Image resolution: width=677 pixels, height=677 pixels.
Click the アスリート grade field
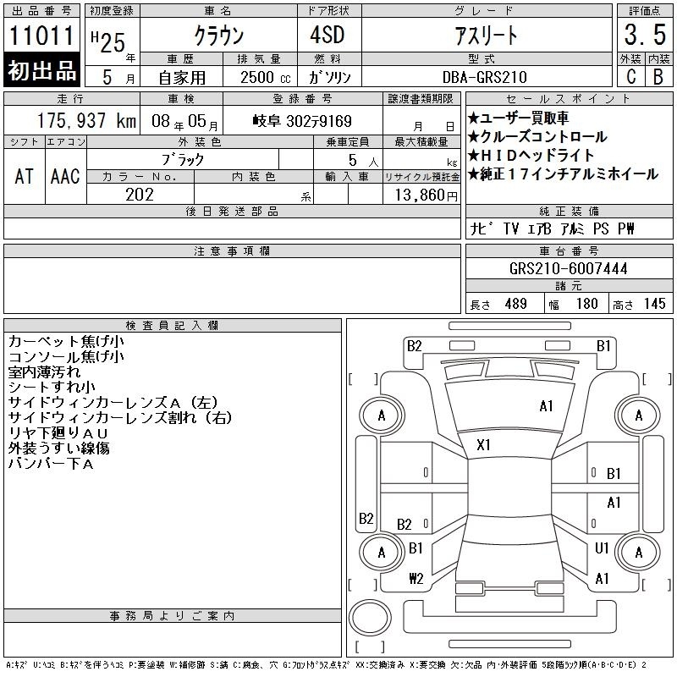486,36
